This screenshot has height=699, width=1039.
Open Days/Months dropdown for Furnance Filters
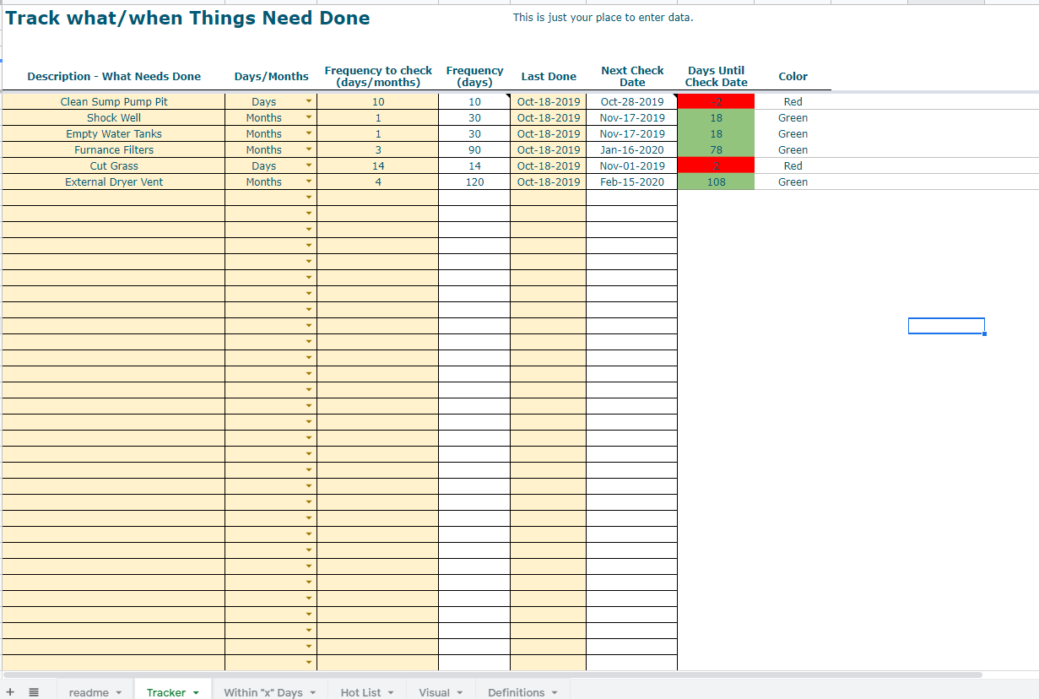309,149
